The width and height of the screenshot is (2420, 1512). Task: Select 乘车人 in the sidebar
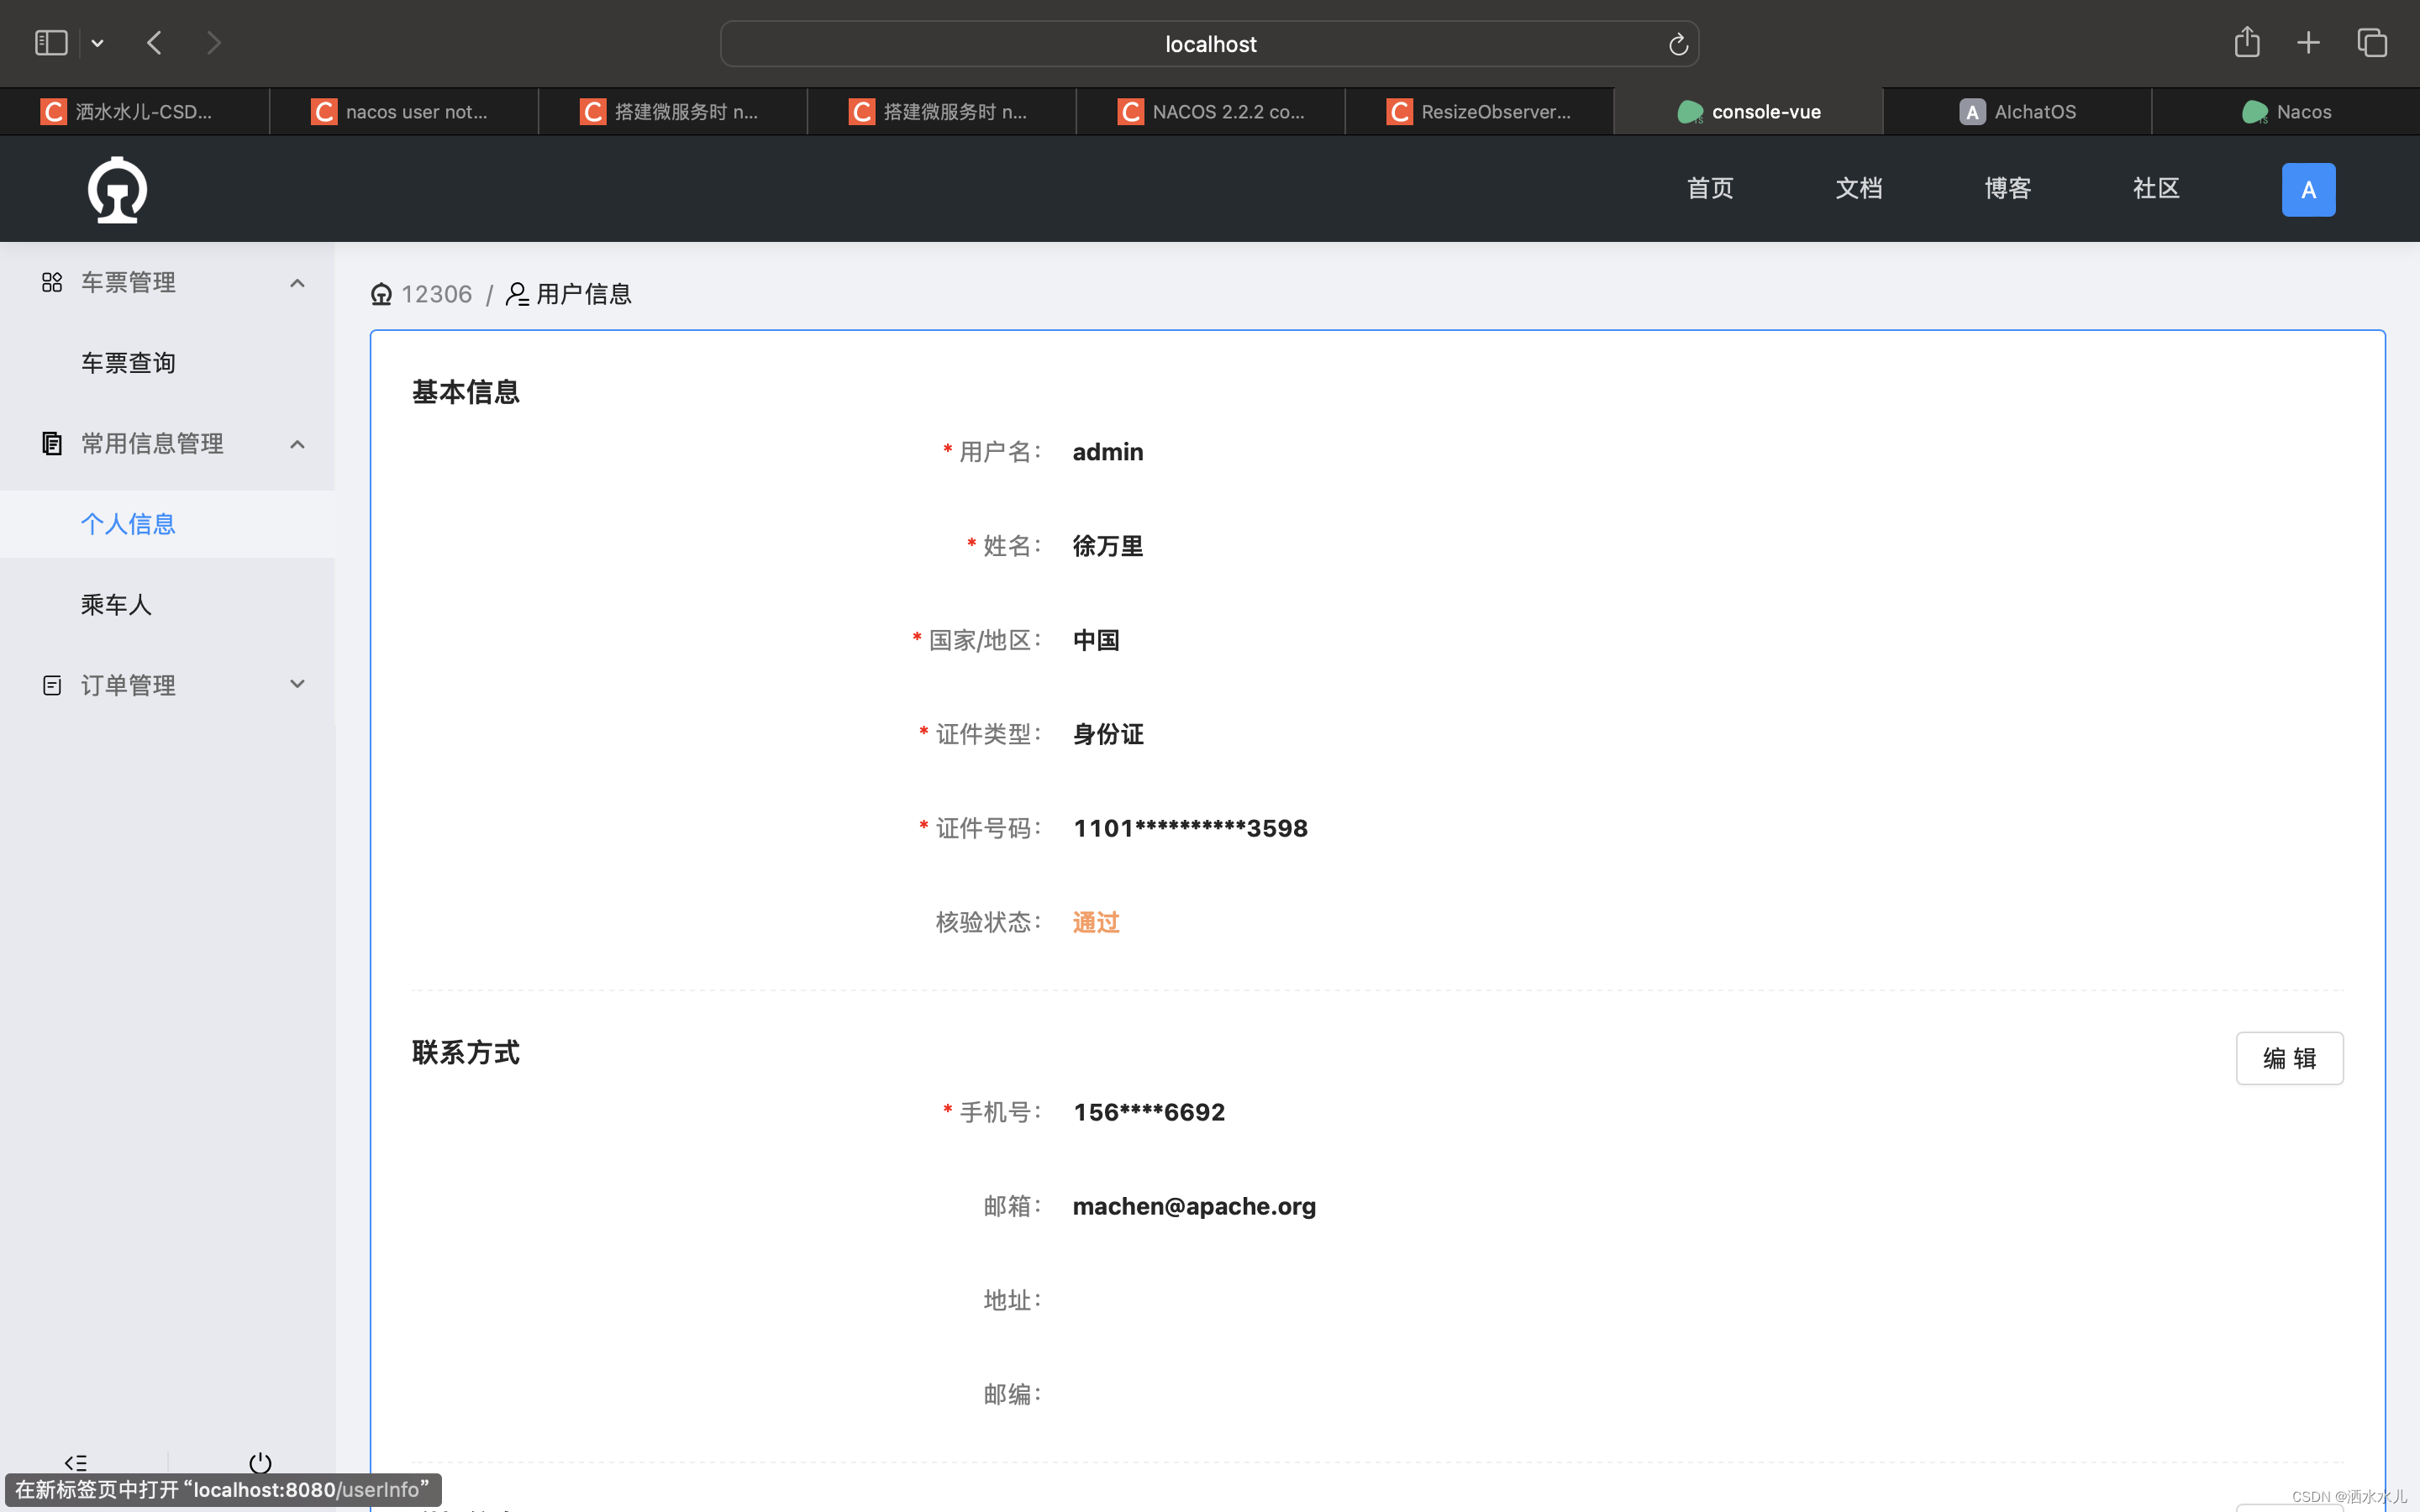click(x=116, y=604)
